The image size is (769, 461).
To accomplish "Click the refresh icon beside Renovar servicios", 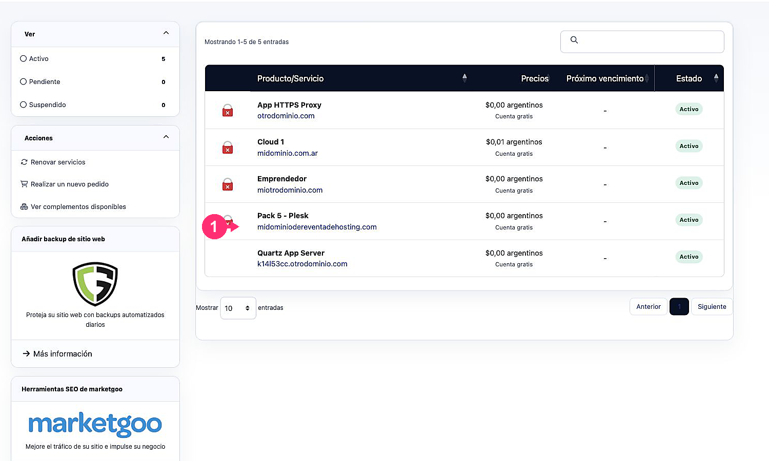I will (x=24, y=162).
